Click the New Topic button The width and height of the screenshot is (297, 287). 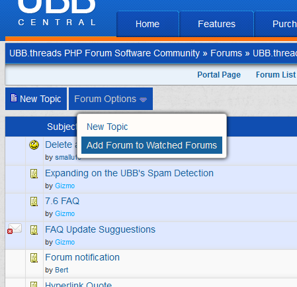(x=36, y=99)
